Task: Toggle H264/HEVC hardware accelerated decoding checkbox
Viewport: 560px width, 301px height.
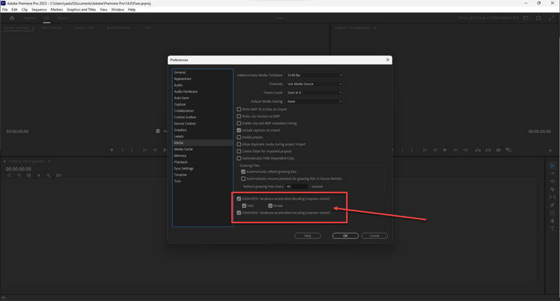Action: pyautogui.click(x=239, y=199)
